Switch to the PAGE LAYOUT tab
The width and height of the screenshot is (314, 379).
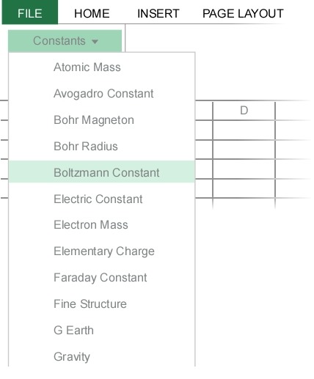tap(243, 13)
